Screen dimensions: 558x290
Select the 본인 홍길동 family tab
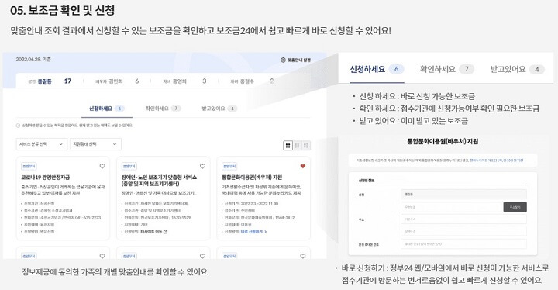tap(50, 81)
